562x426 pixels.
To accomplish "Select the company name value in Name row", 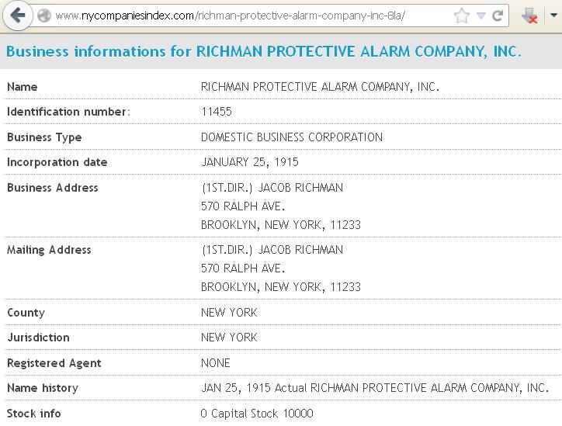I will pyautogui.click(x=320, y=87).
